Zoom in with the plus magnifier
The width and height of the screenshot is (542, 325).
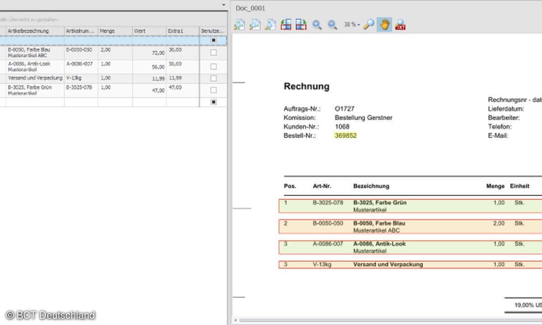click(x=317, y=25)
